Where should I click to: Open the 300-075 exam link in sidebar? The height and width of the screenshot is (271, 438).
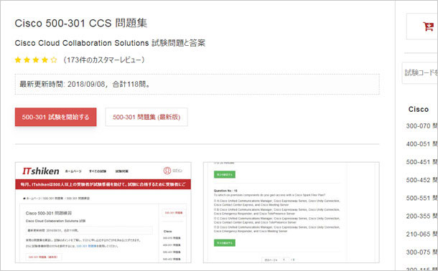coord(421,252)
